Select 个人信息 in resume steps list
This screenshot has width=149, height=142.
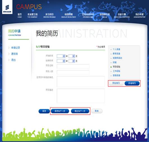pos(116,49)
